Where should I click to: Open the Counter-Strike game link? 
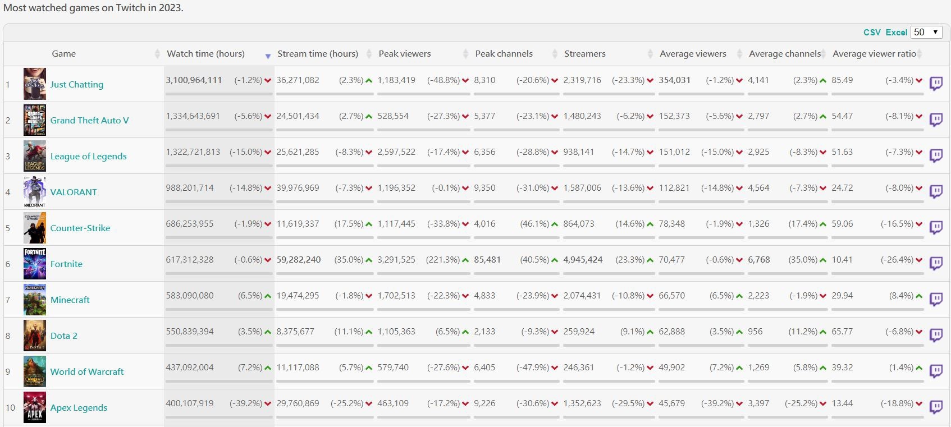tap(80, 228)
